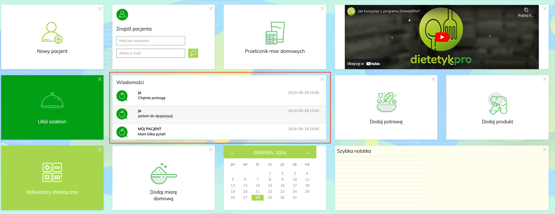Close the Kalkulatory dietetyczne tile
The width and height of the screenshot is (555, 214).
point(100,150)
